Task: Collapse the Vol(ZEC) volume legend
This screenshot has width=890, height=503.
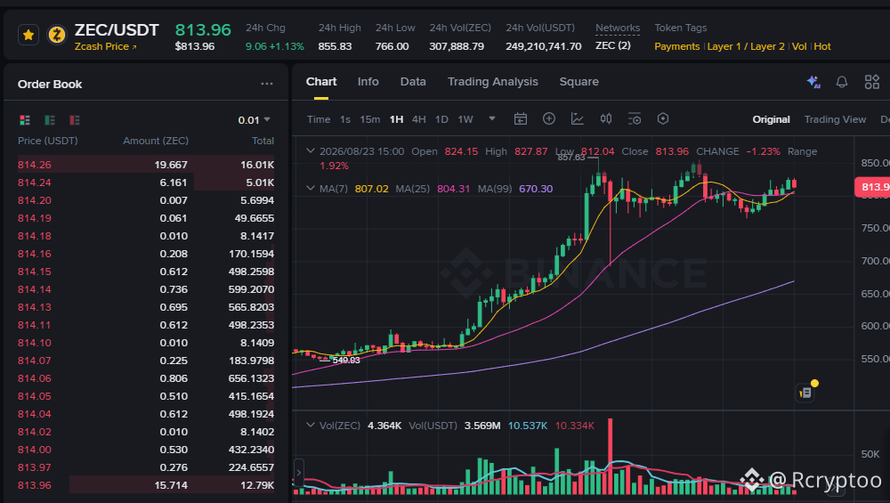Action: (310, 425)
